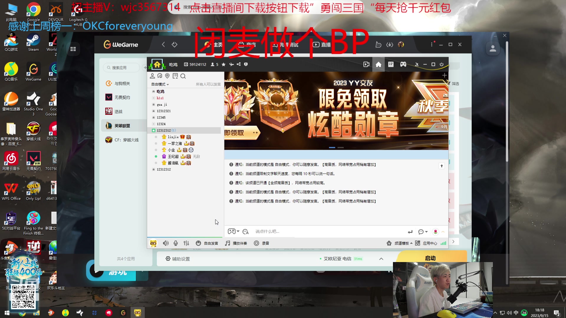Open 辅助设置 auxiliary settings

(x=178, y=259)
